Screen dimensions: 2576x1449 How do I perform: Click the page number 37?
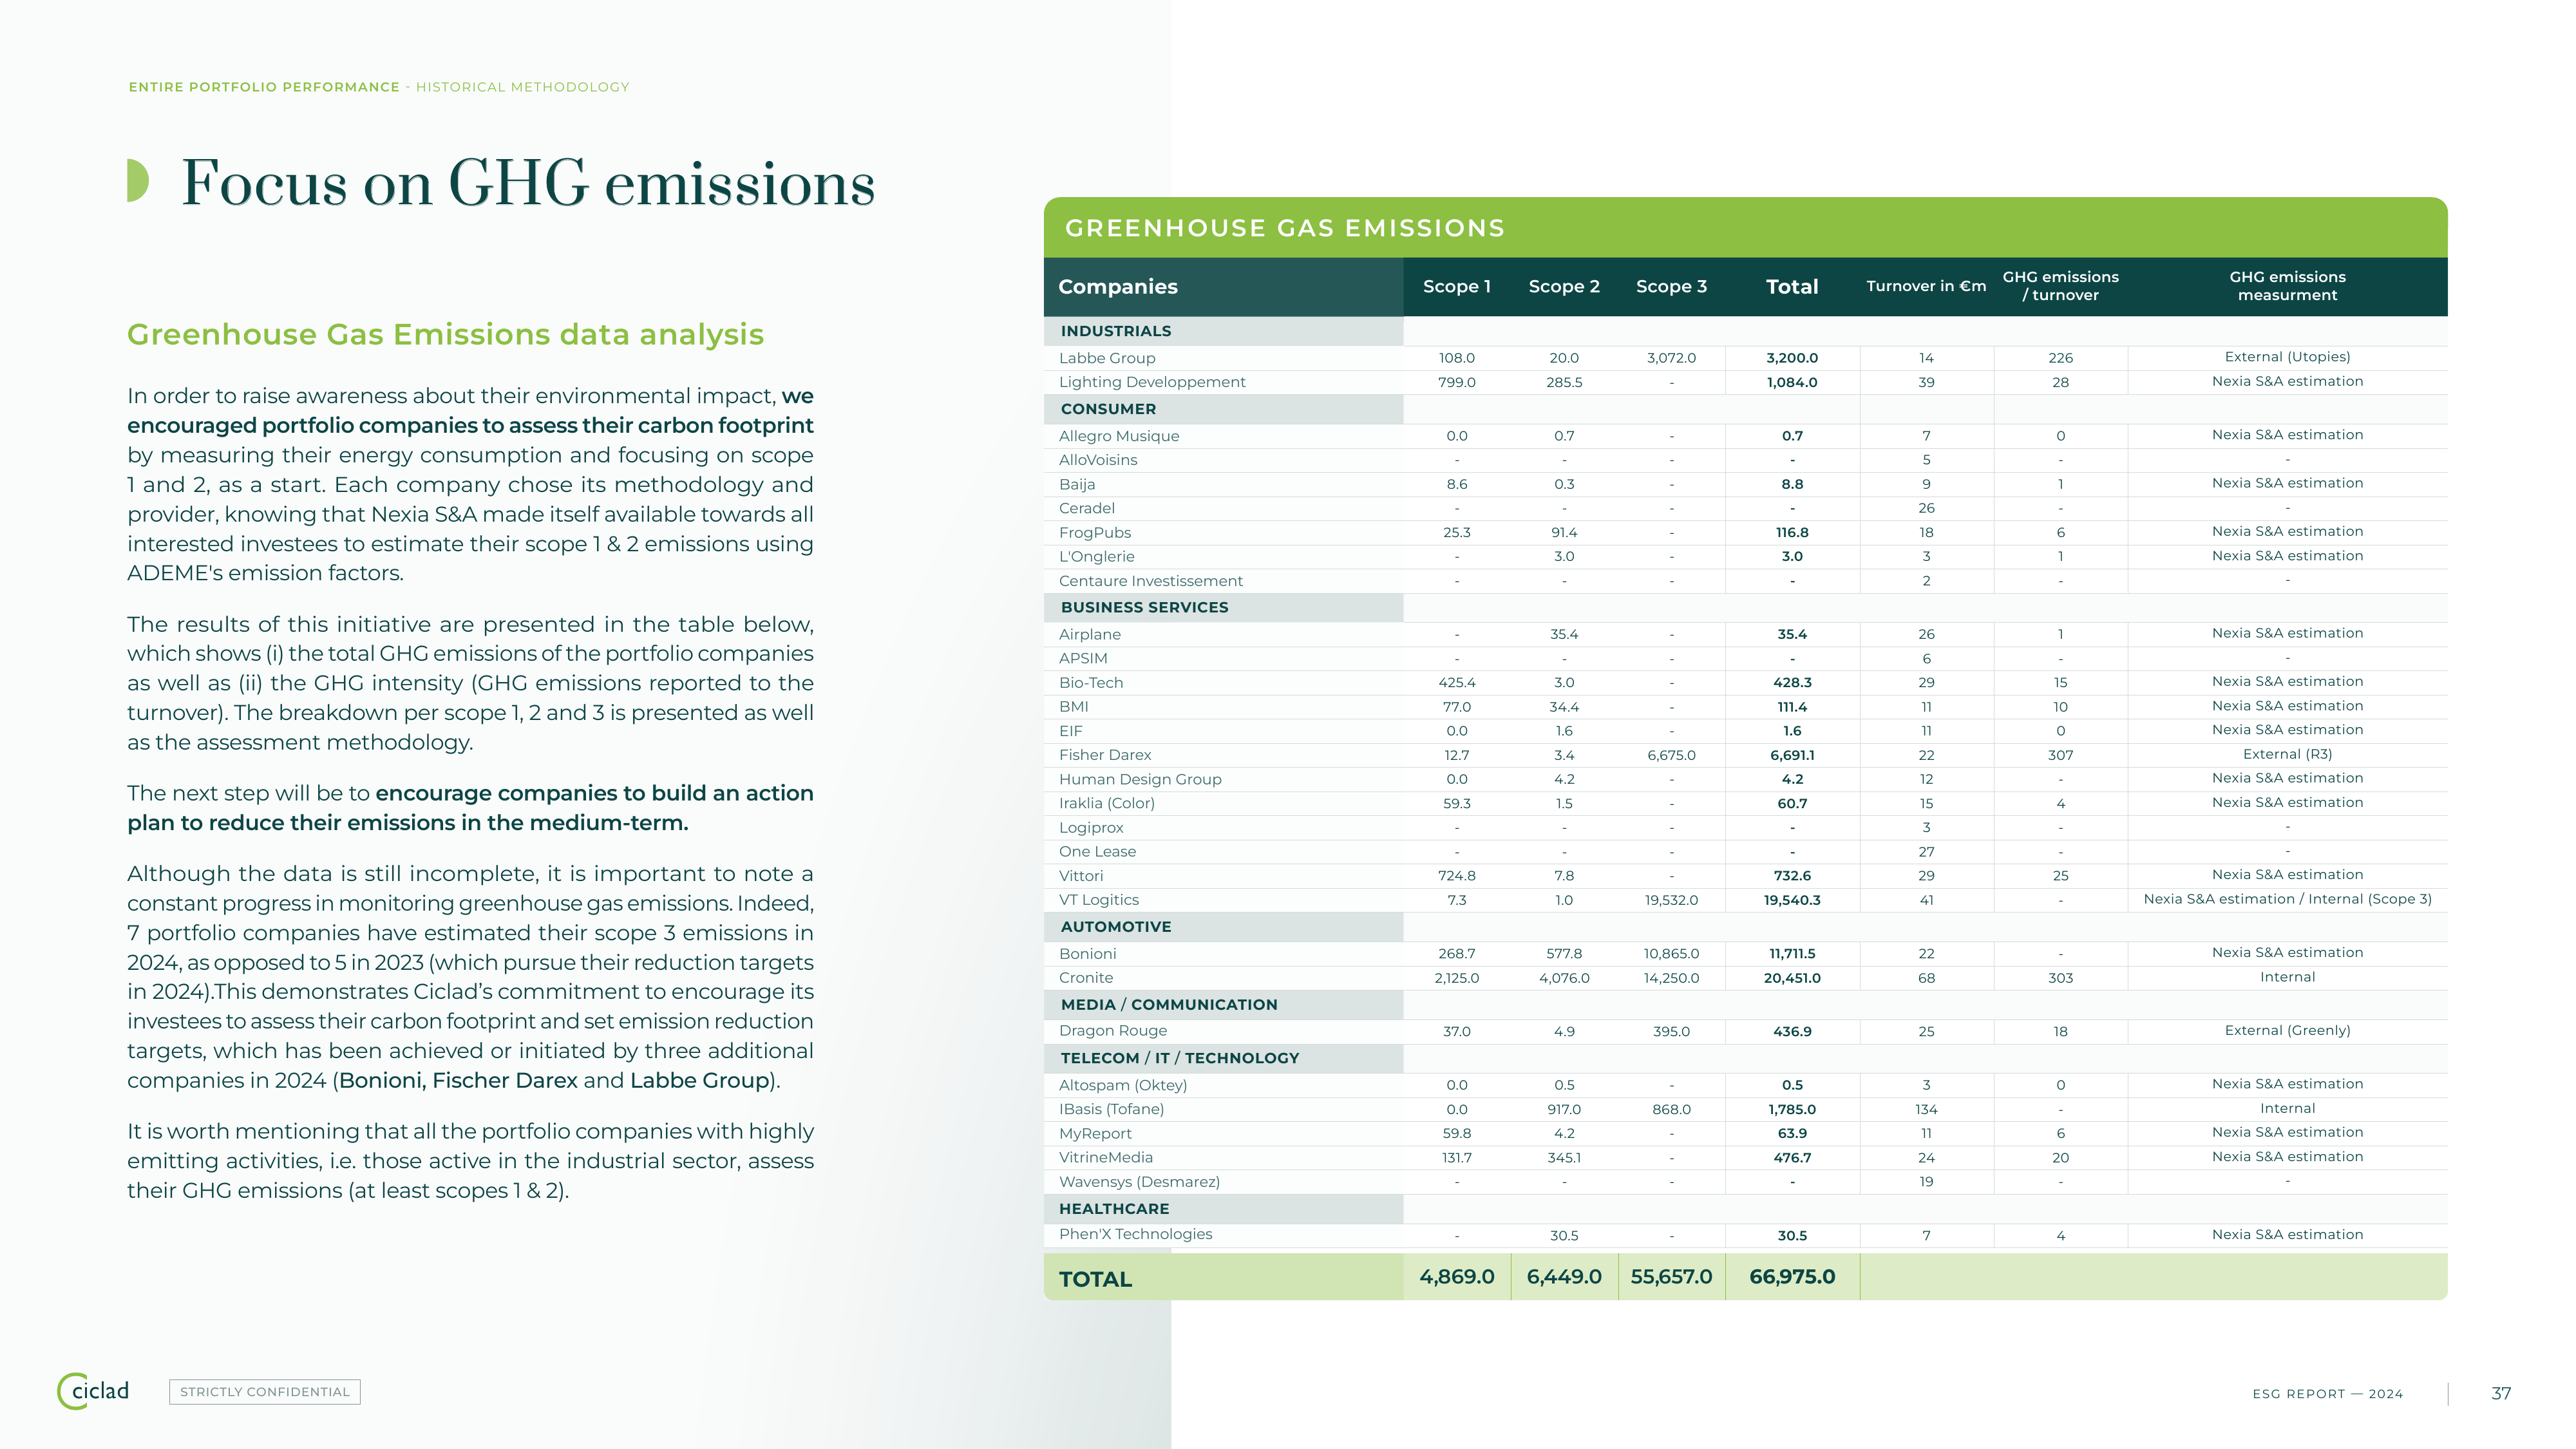[2501, 1393]
